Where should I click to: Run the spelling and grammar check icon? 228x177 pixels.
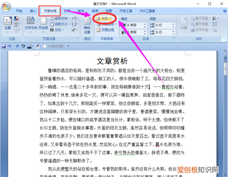[x=23, y=46]
